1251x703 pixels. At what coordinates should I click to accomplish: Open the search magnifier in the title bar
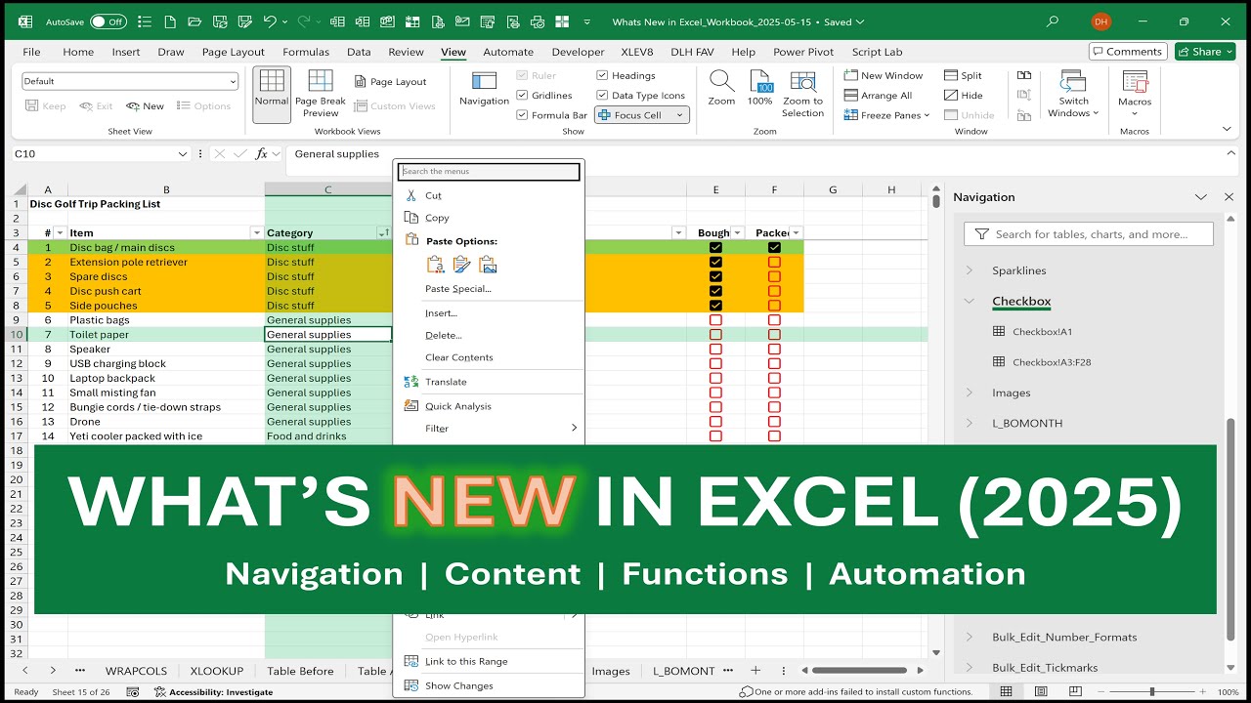click(x=1053, y=21)
